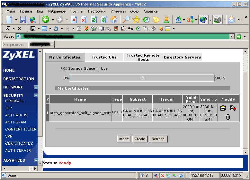Click the Export certificate icon
The height and width of the screenshot is (180, 250).
coord(233,108)
